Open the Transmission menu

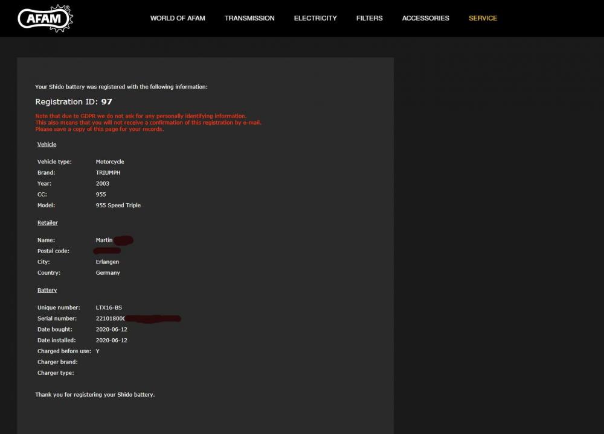click(x=249, y=18)
